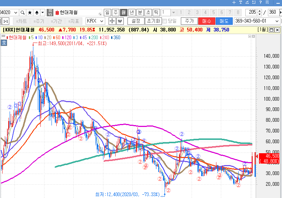The height and width of the screenshot is (198, 282).
Task: Click preset interval button 1
Action: point(181,12)
